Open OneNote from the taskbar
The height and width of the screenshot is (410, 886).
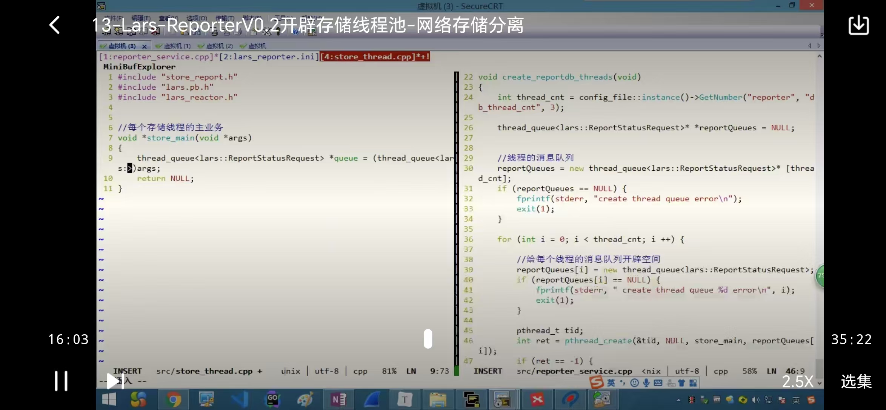tap(338, 399)
